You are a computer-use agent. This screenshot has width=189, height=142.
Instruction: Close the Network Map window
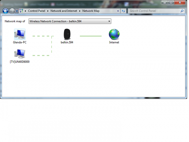180,3
